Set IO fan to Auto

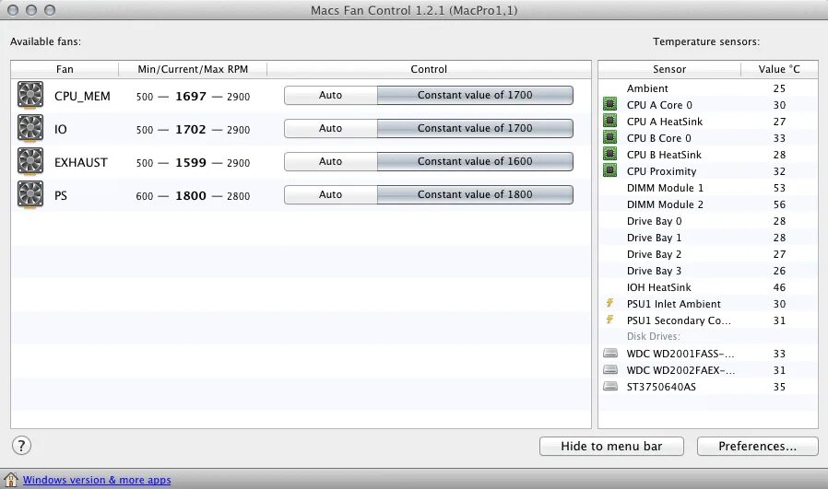pyautogui.click(x=331, y=128)
